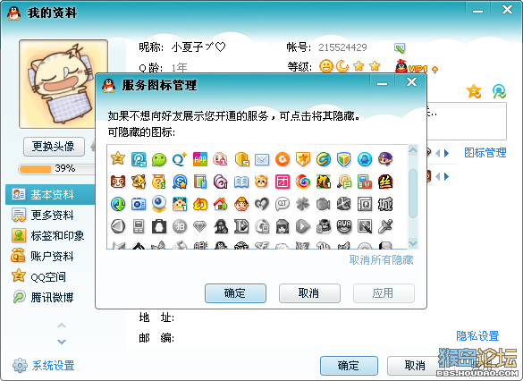This screenshot has width=523, height=381.
Task: Select the purple-hat character service icon
Action: (385, 159)
